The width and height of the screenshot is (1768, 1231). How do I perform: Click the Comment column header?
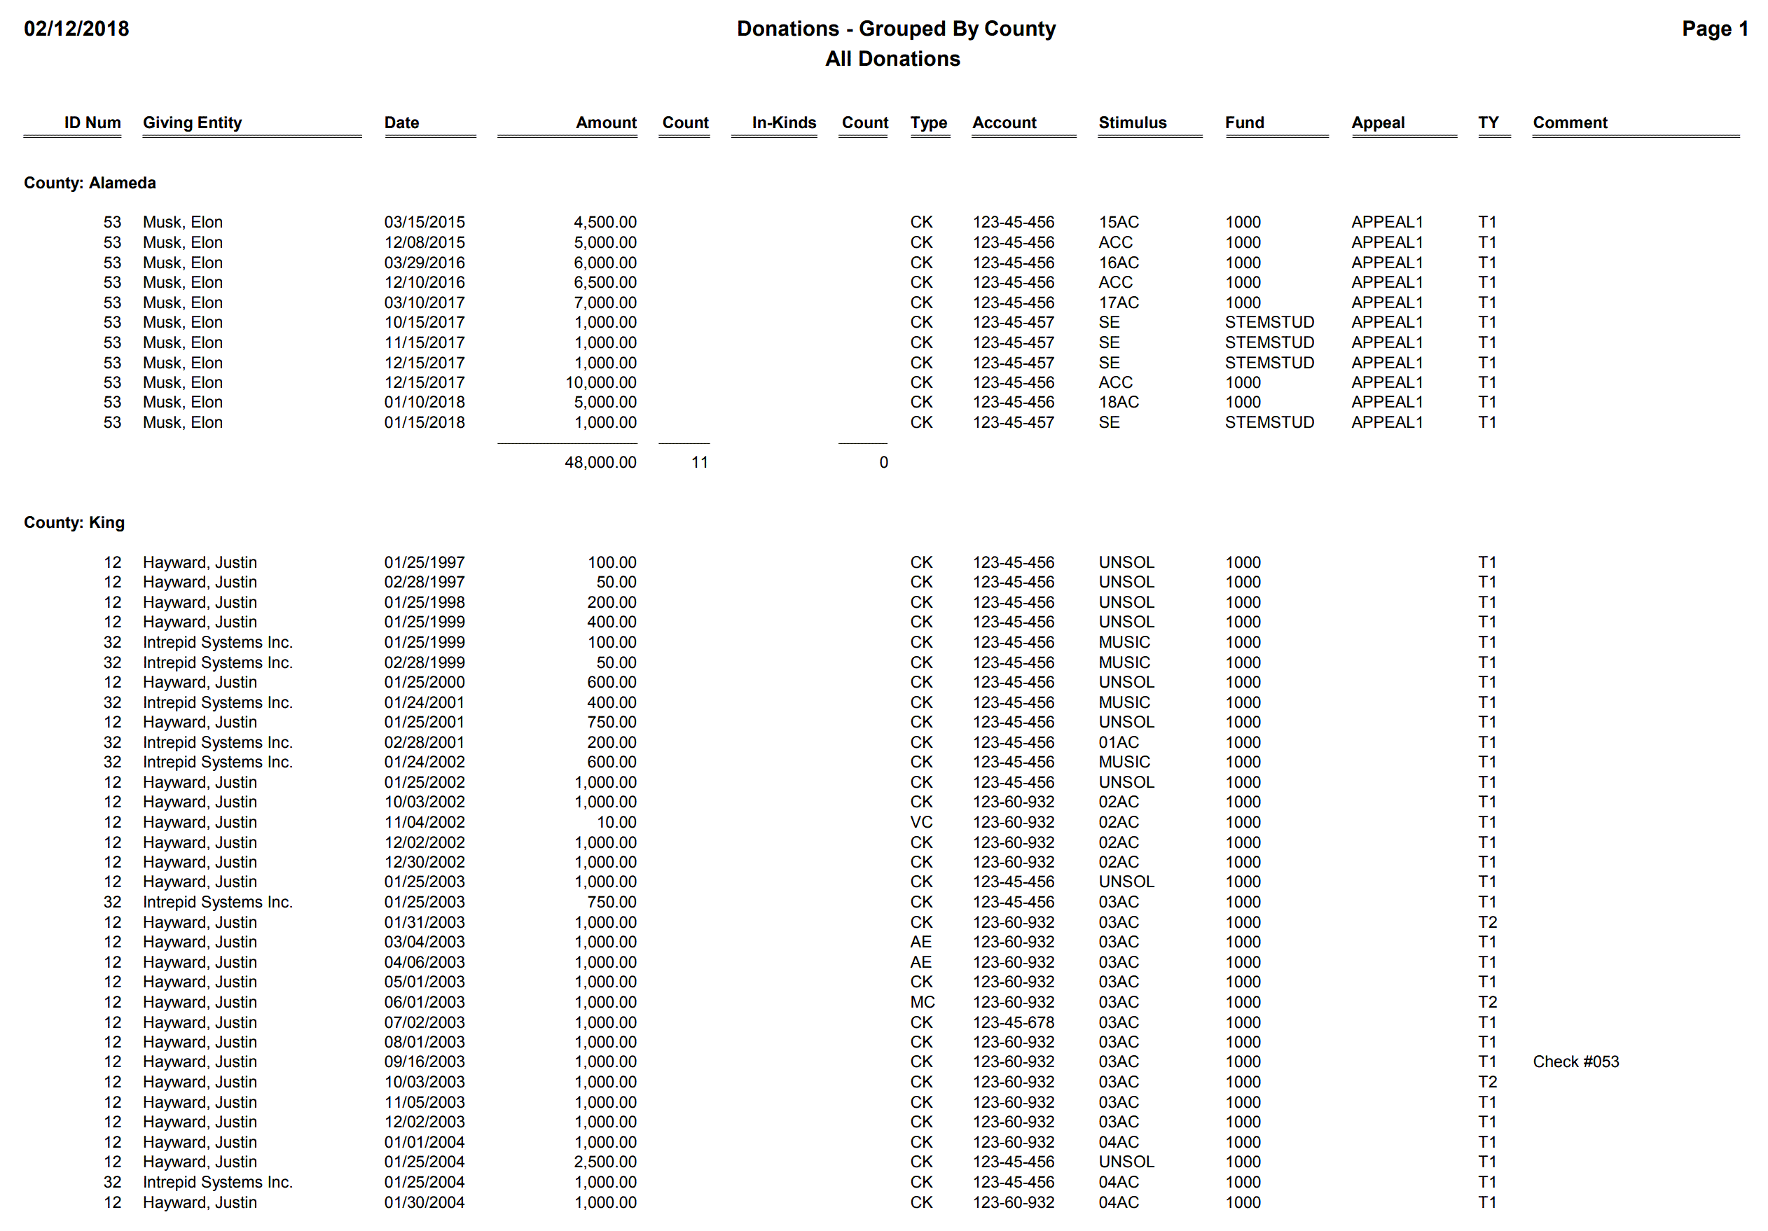[x=1570, y=123]
